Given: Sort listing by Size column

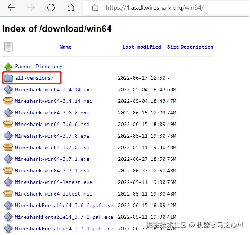Looking at the screenshot, I should (173, 47).
